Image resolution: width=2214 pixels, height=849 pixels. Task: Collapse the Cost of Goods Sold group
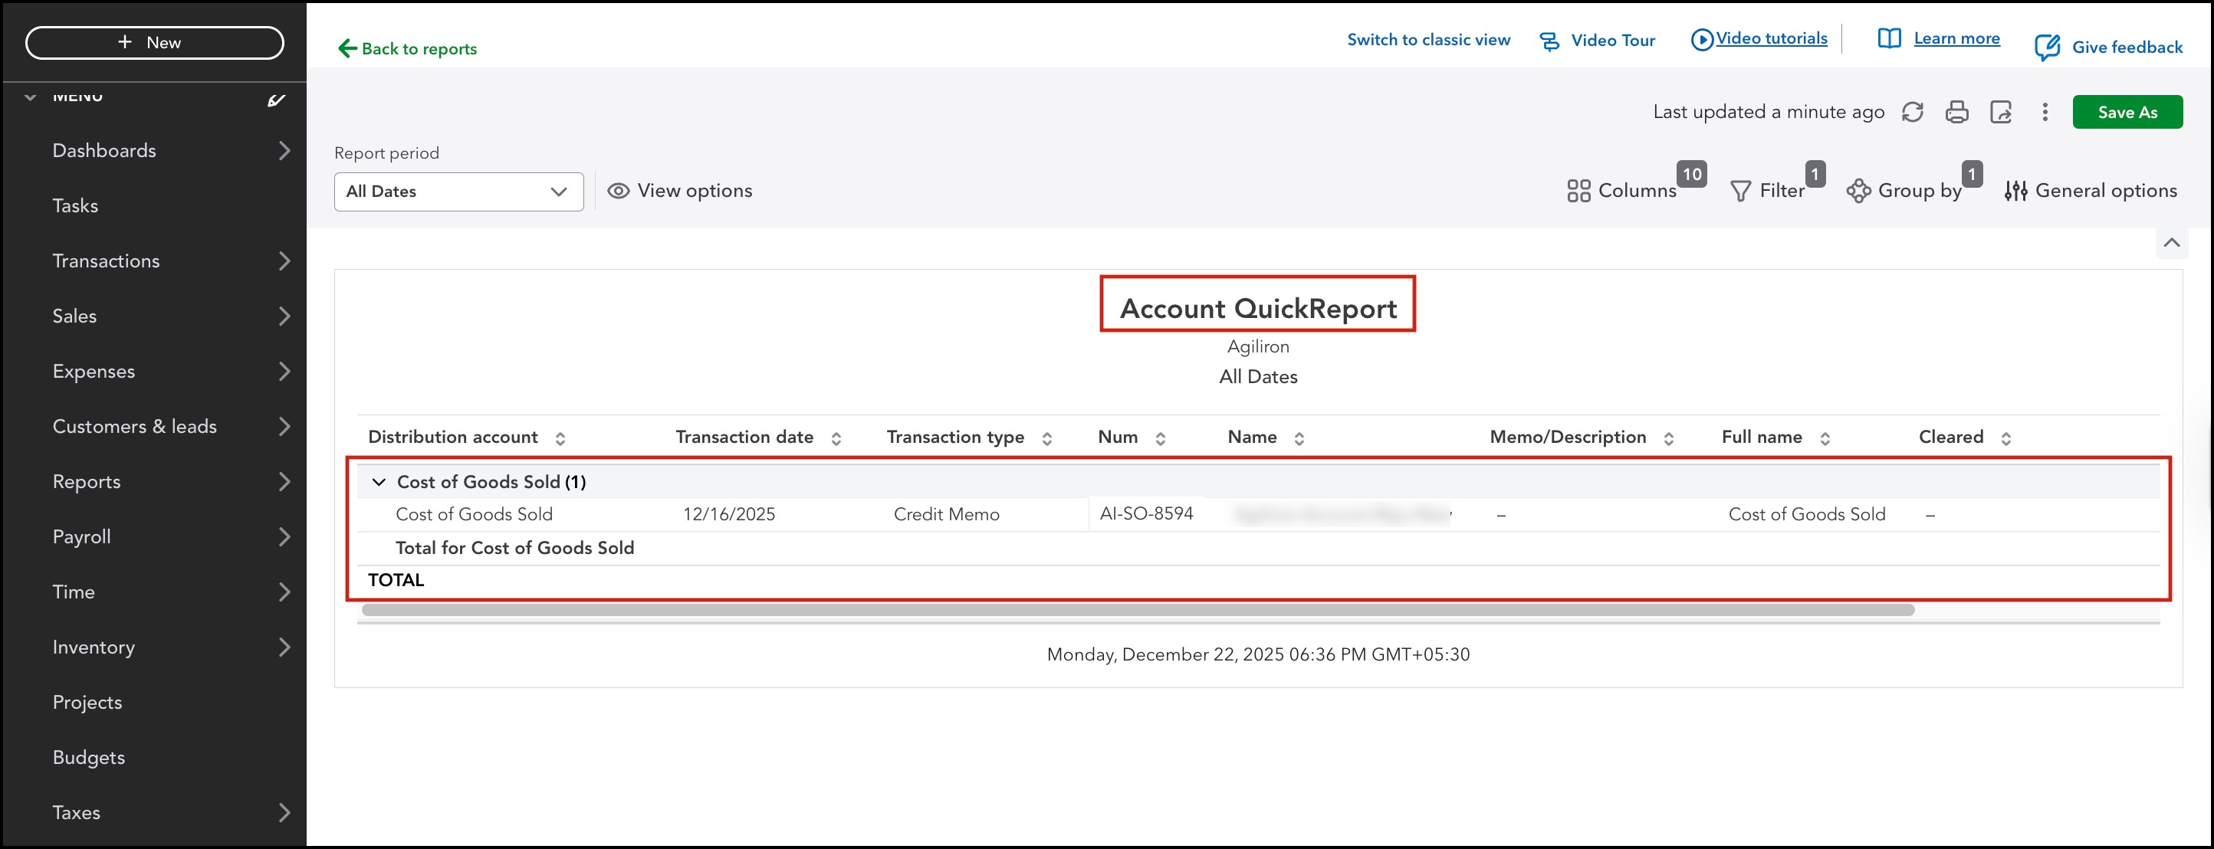point(378,482)
